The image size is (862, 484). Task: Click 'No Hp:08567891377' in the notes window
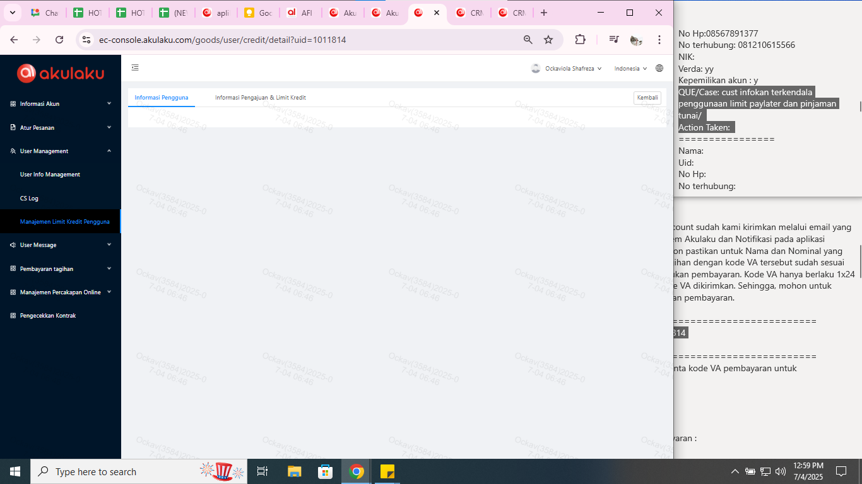[x=718, y=33]
